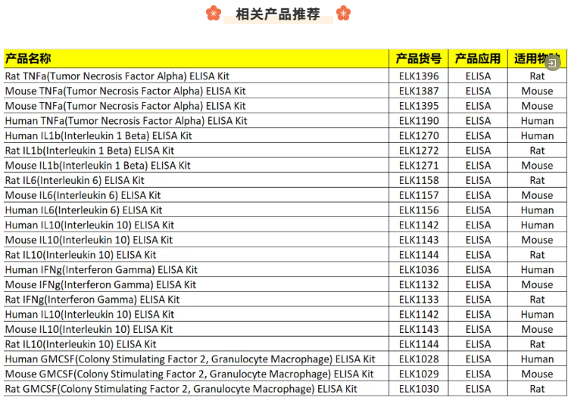
Task: Open Human GMCSF ELISA Kit product
Action: [190, 359]
